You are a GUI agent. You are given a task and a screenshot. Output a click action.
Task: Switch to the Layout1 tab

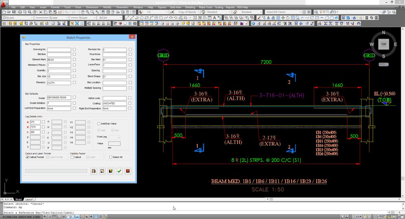tap(30, 199)
